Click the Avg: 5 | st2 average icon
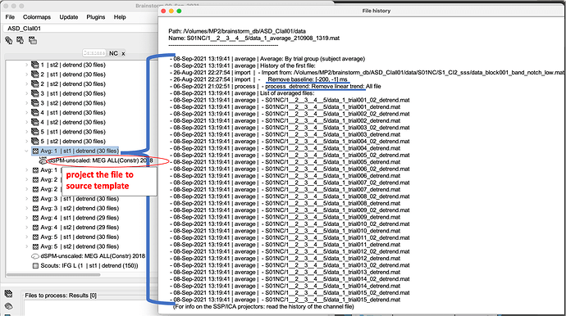Image resolution: width=566 pixels, height=316 pixels. [x=35, y=246]
